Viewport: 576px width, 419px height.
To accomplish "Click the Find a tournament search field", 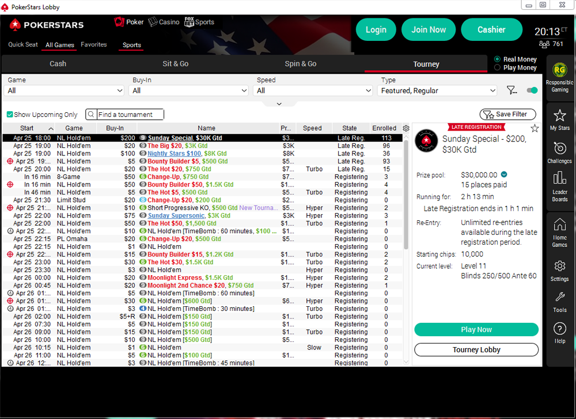I will pyautogui.click(x=130, y=115).
